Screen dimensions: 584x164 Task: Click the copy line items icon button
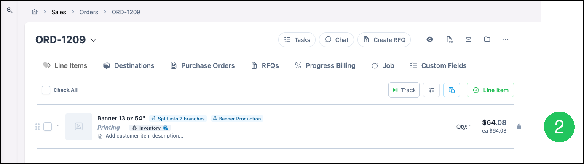[452, 90]
